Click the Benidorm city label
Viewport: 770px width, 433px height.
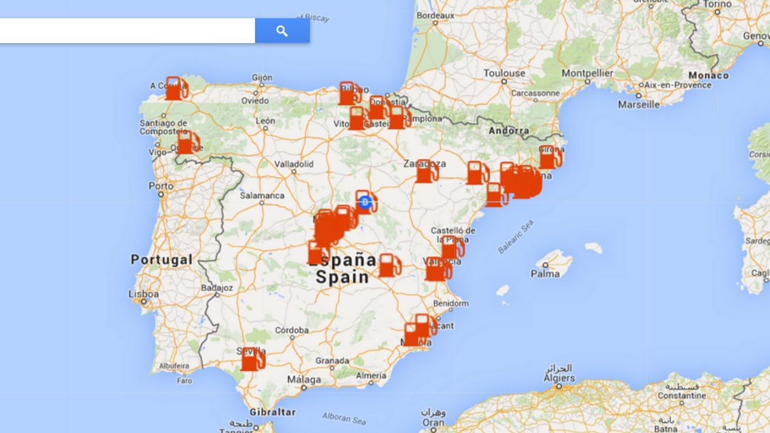(451, 303)
